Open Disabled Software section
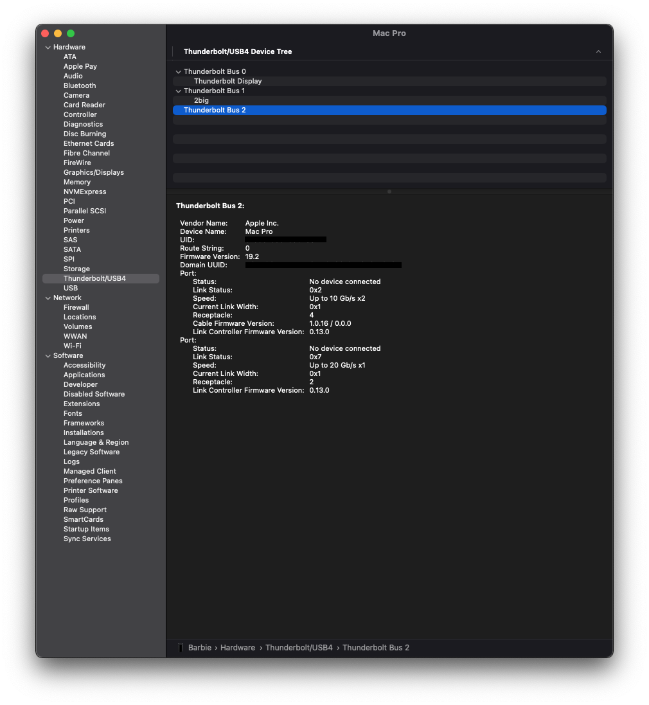 point(94,395)
